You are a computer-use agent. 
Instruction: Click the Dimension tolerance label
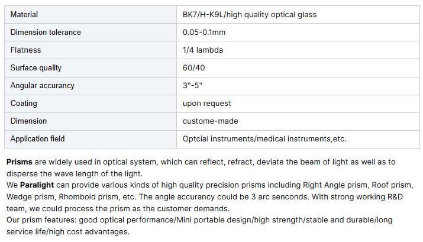point(46,33)
